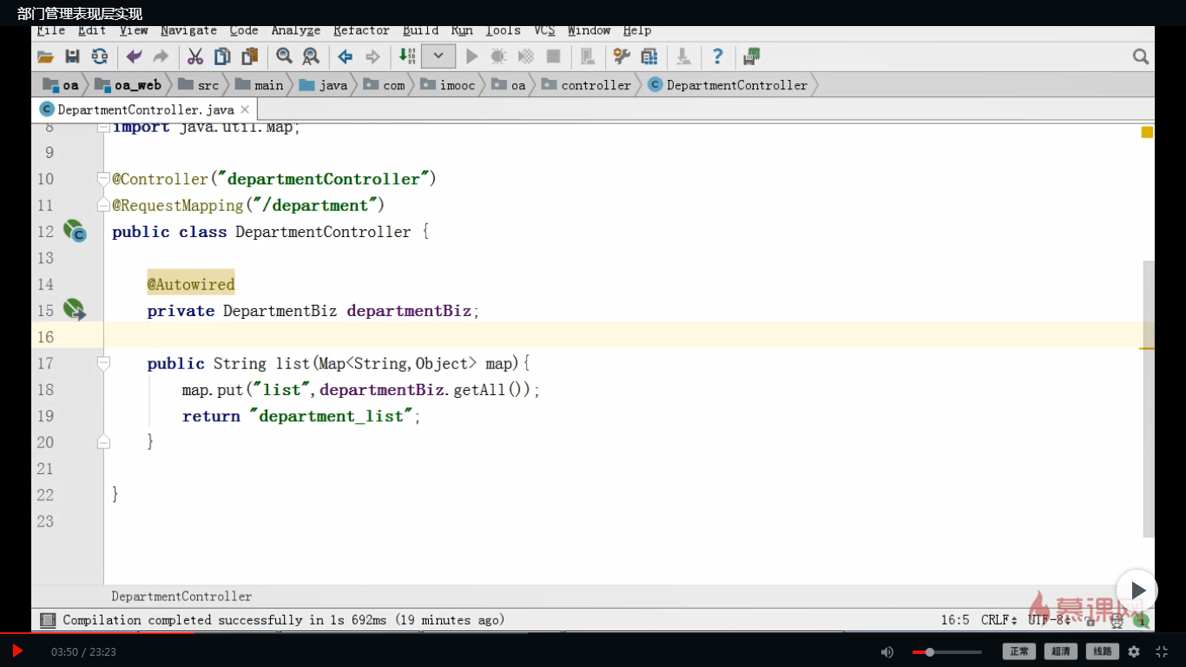Viewport: 1186px width, 667px height.
Task: Click the java breadcrumb folder
Action: 323,85
